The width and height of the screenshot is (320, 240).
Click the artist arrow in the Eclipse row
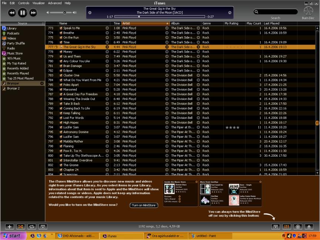click(x=167, y=71)
